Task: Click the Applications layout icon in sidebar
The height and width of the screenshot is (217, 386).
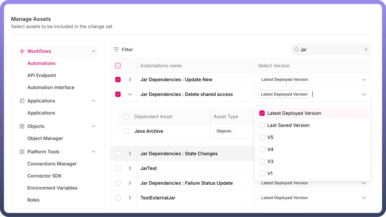Action: (x=22, y=101)
